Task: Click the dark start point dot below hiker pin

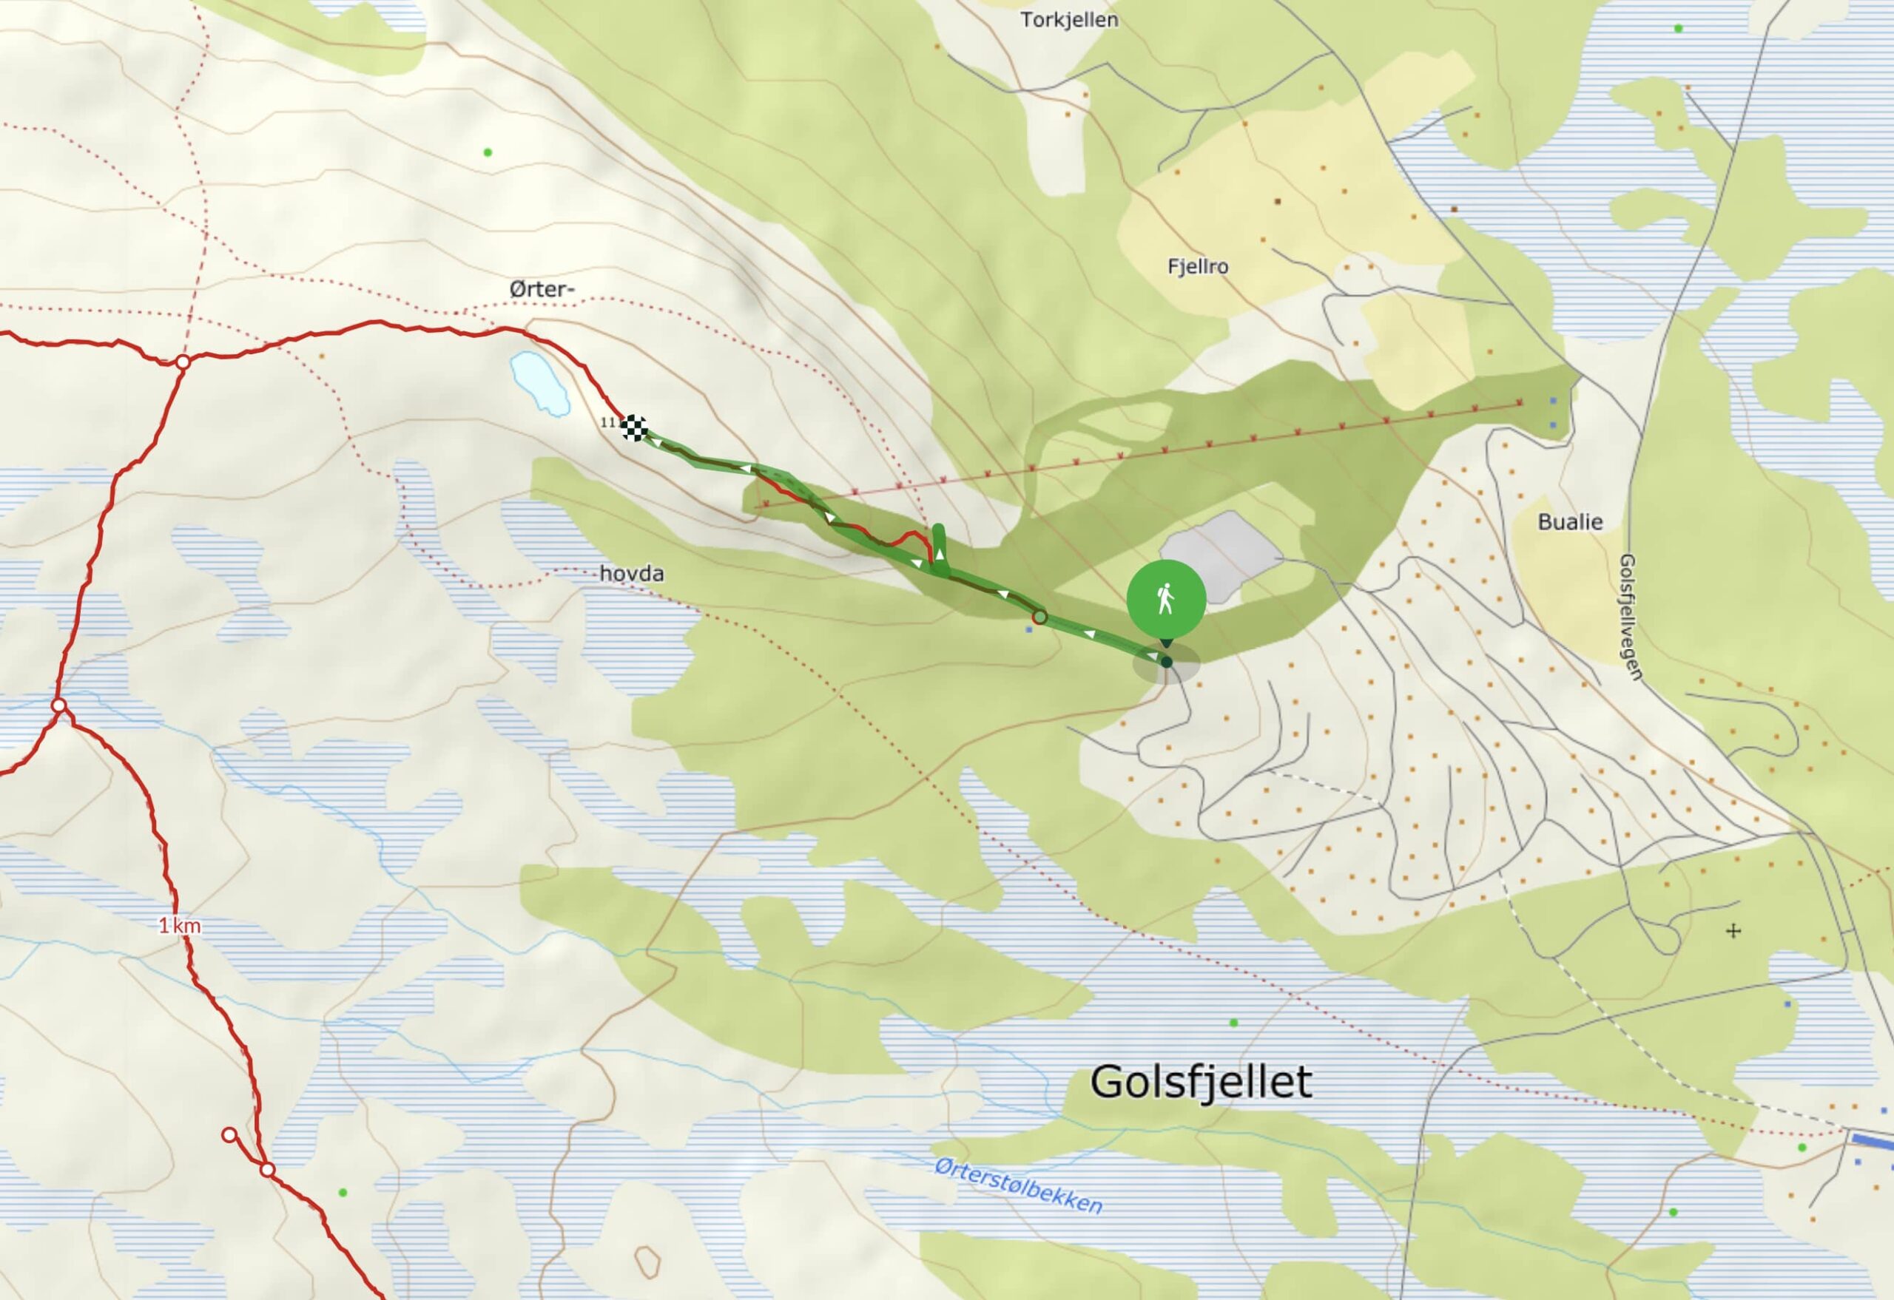Action: [1166, 663]
